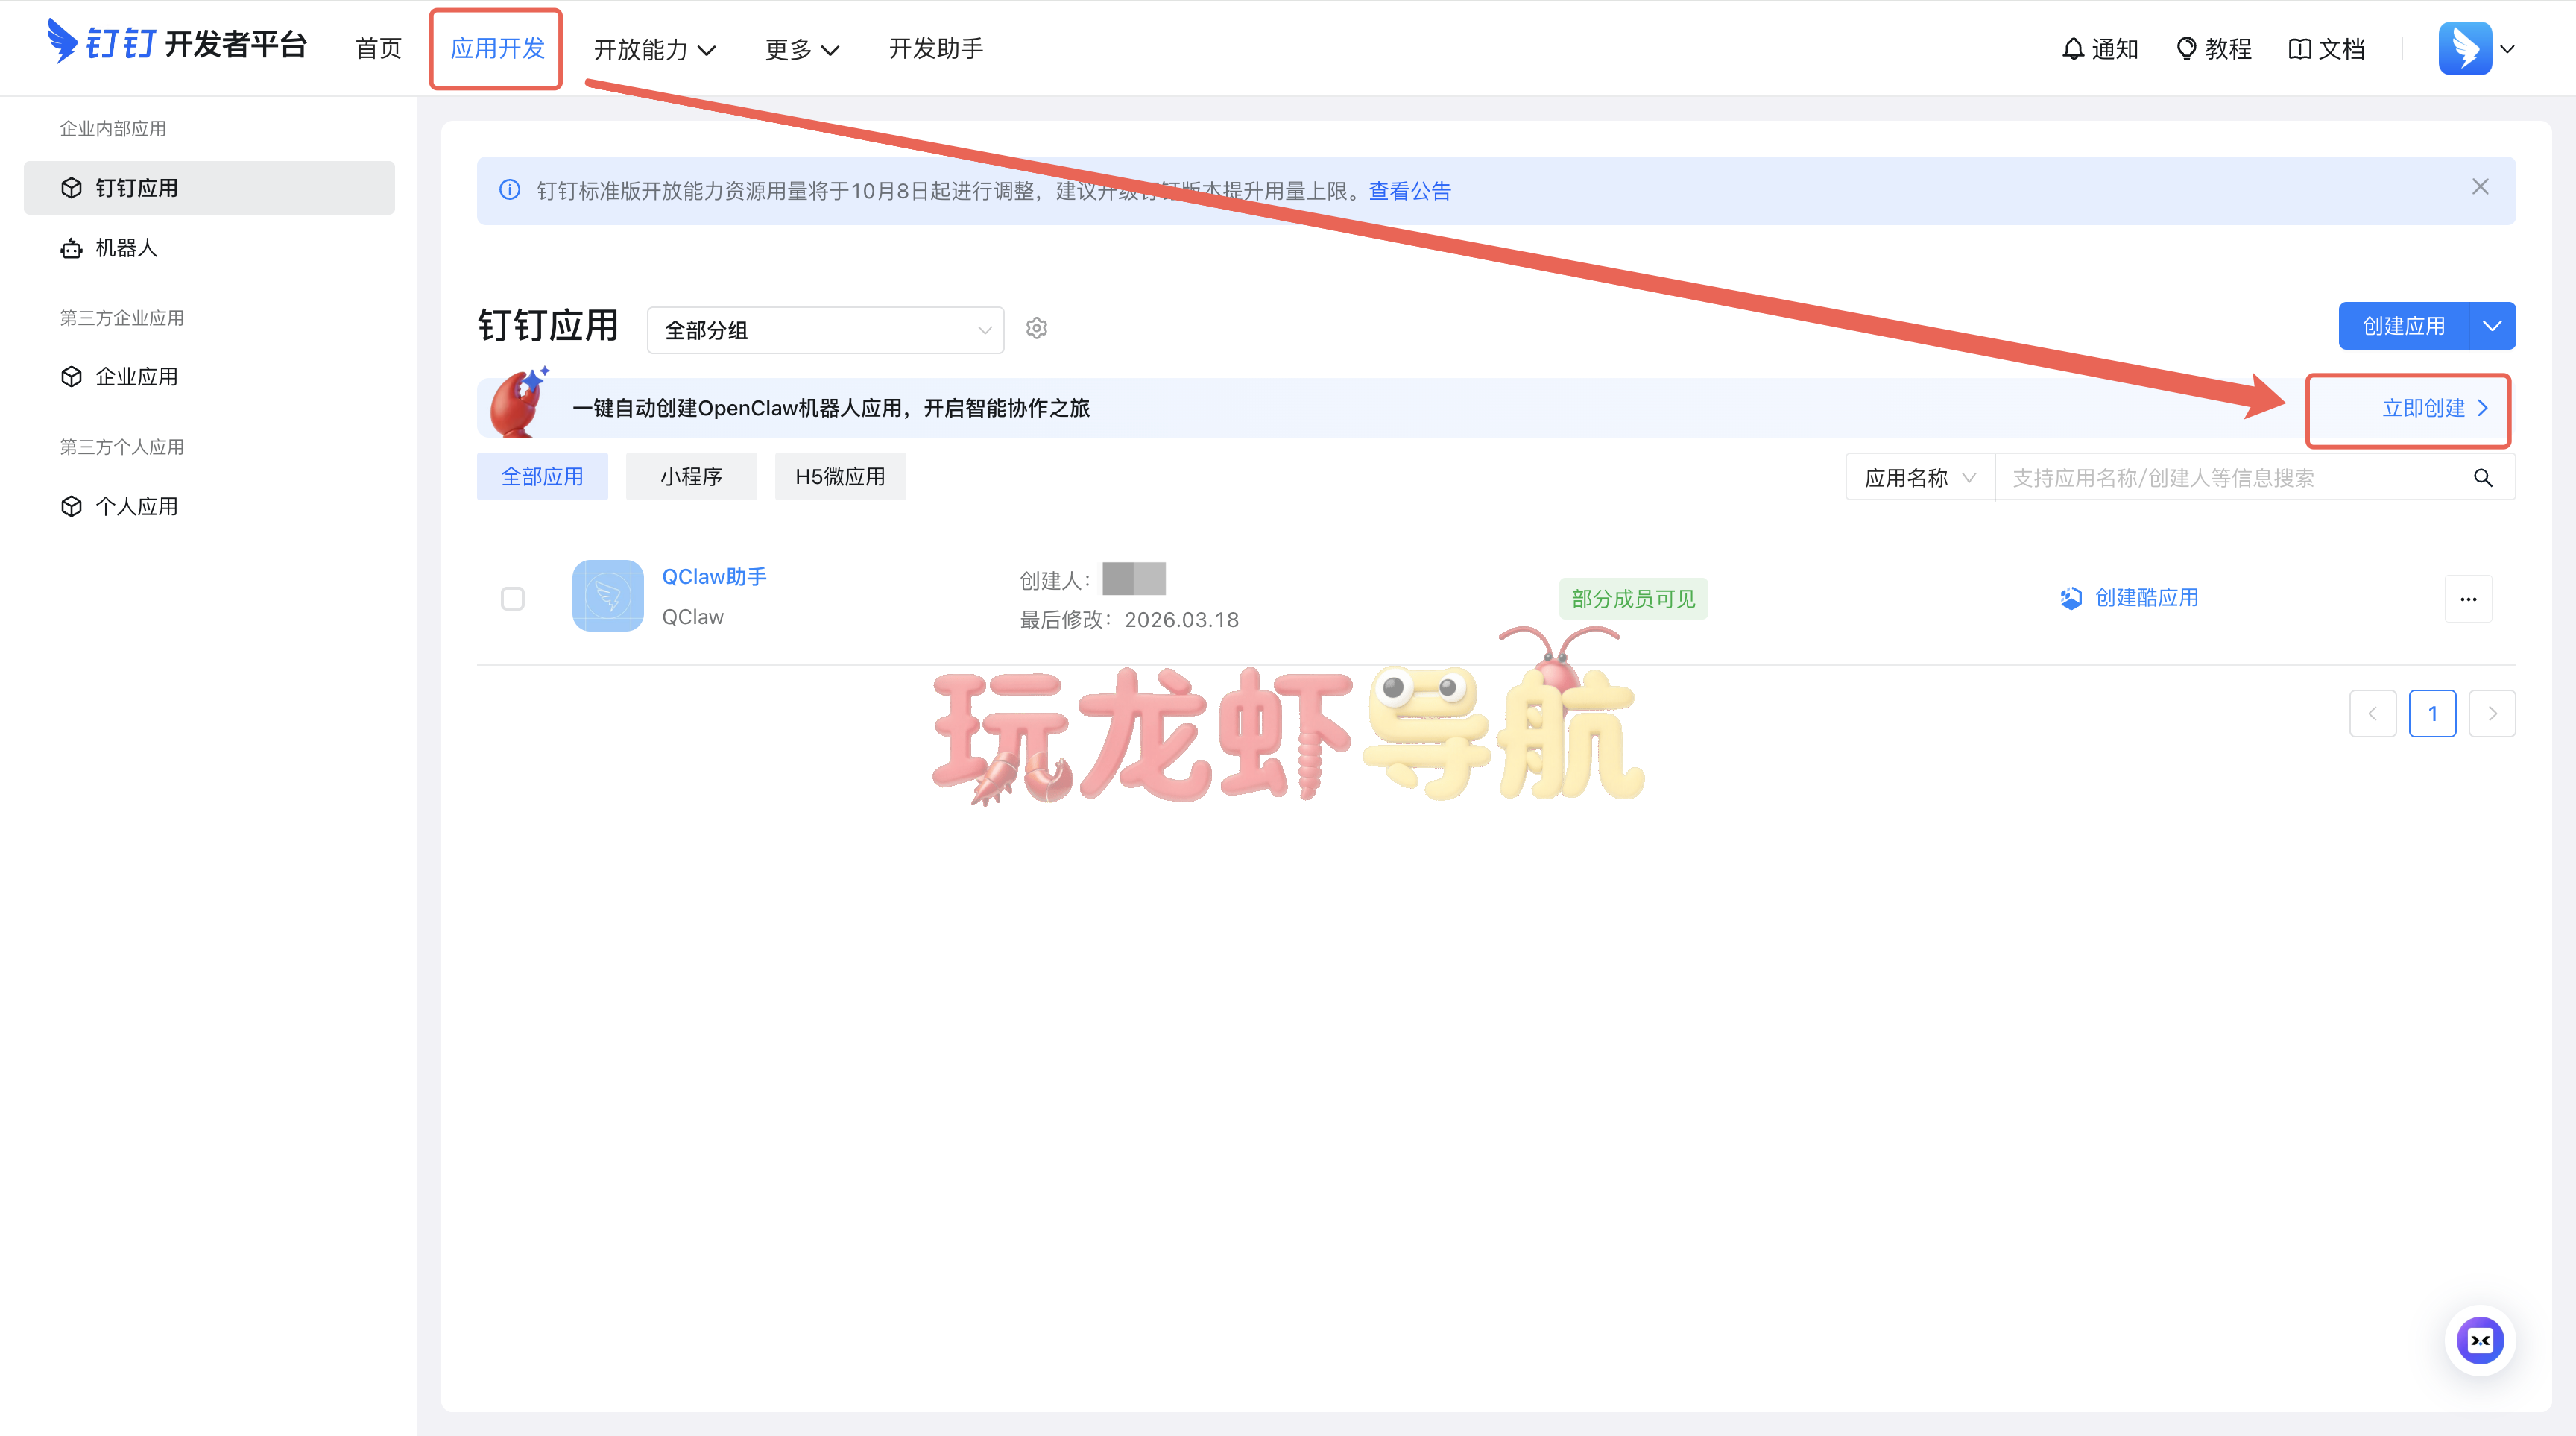
Task: Open the QClaw助手 app link
Action: pos(714,577)
